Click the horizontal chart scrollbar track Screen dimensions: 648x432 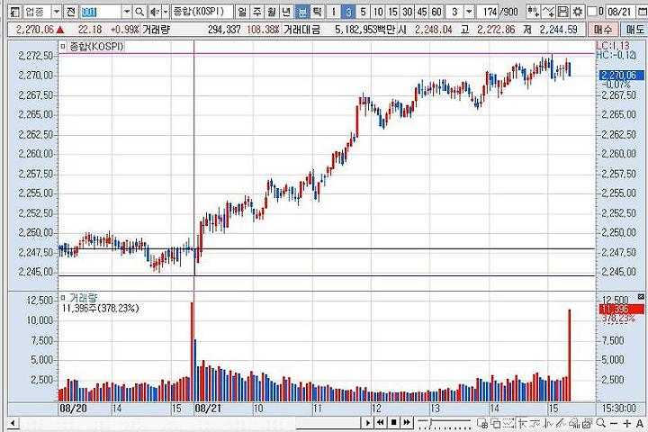click(190, 423)
